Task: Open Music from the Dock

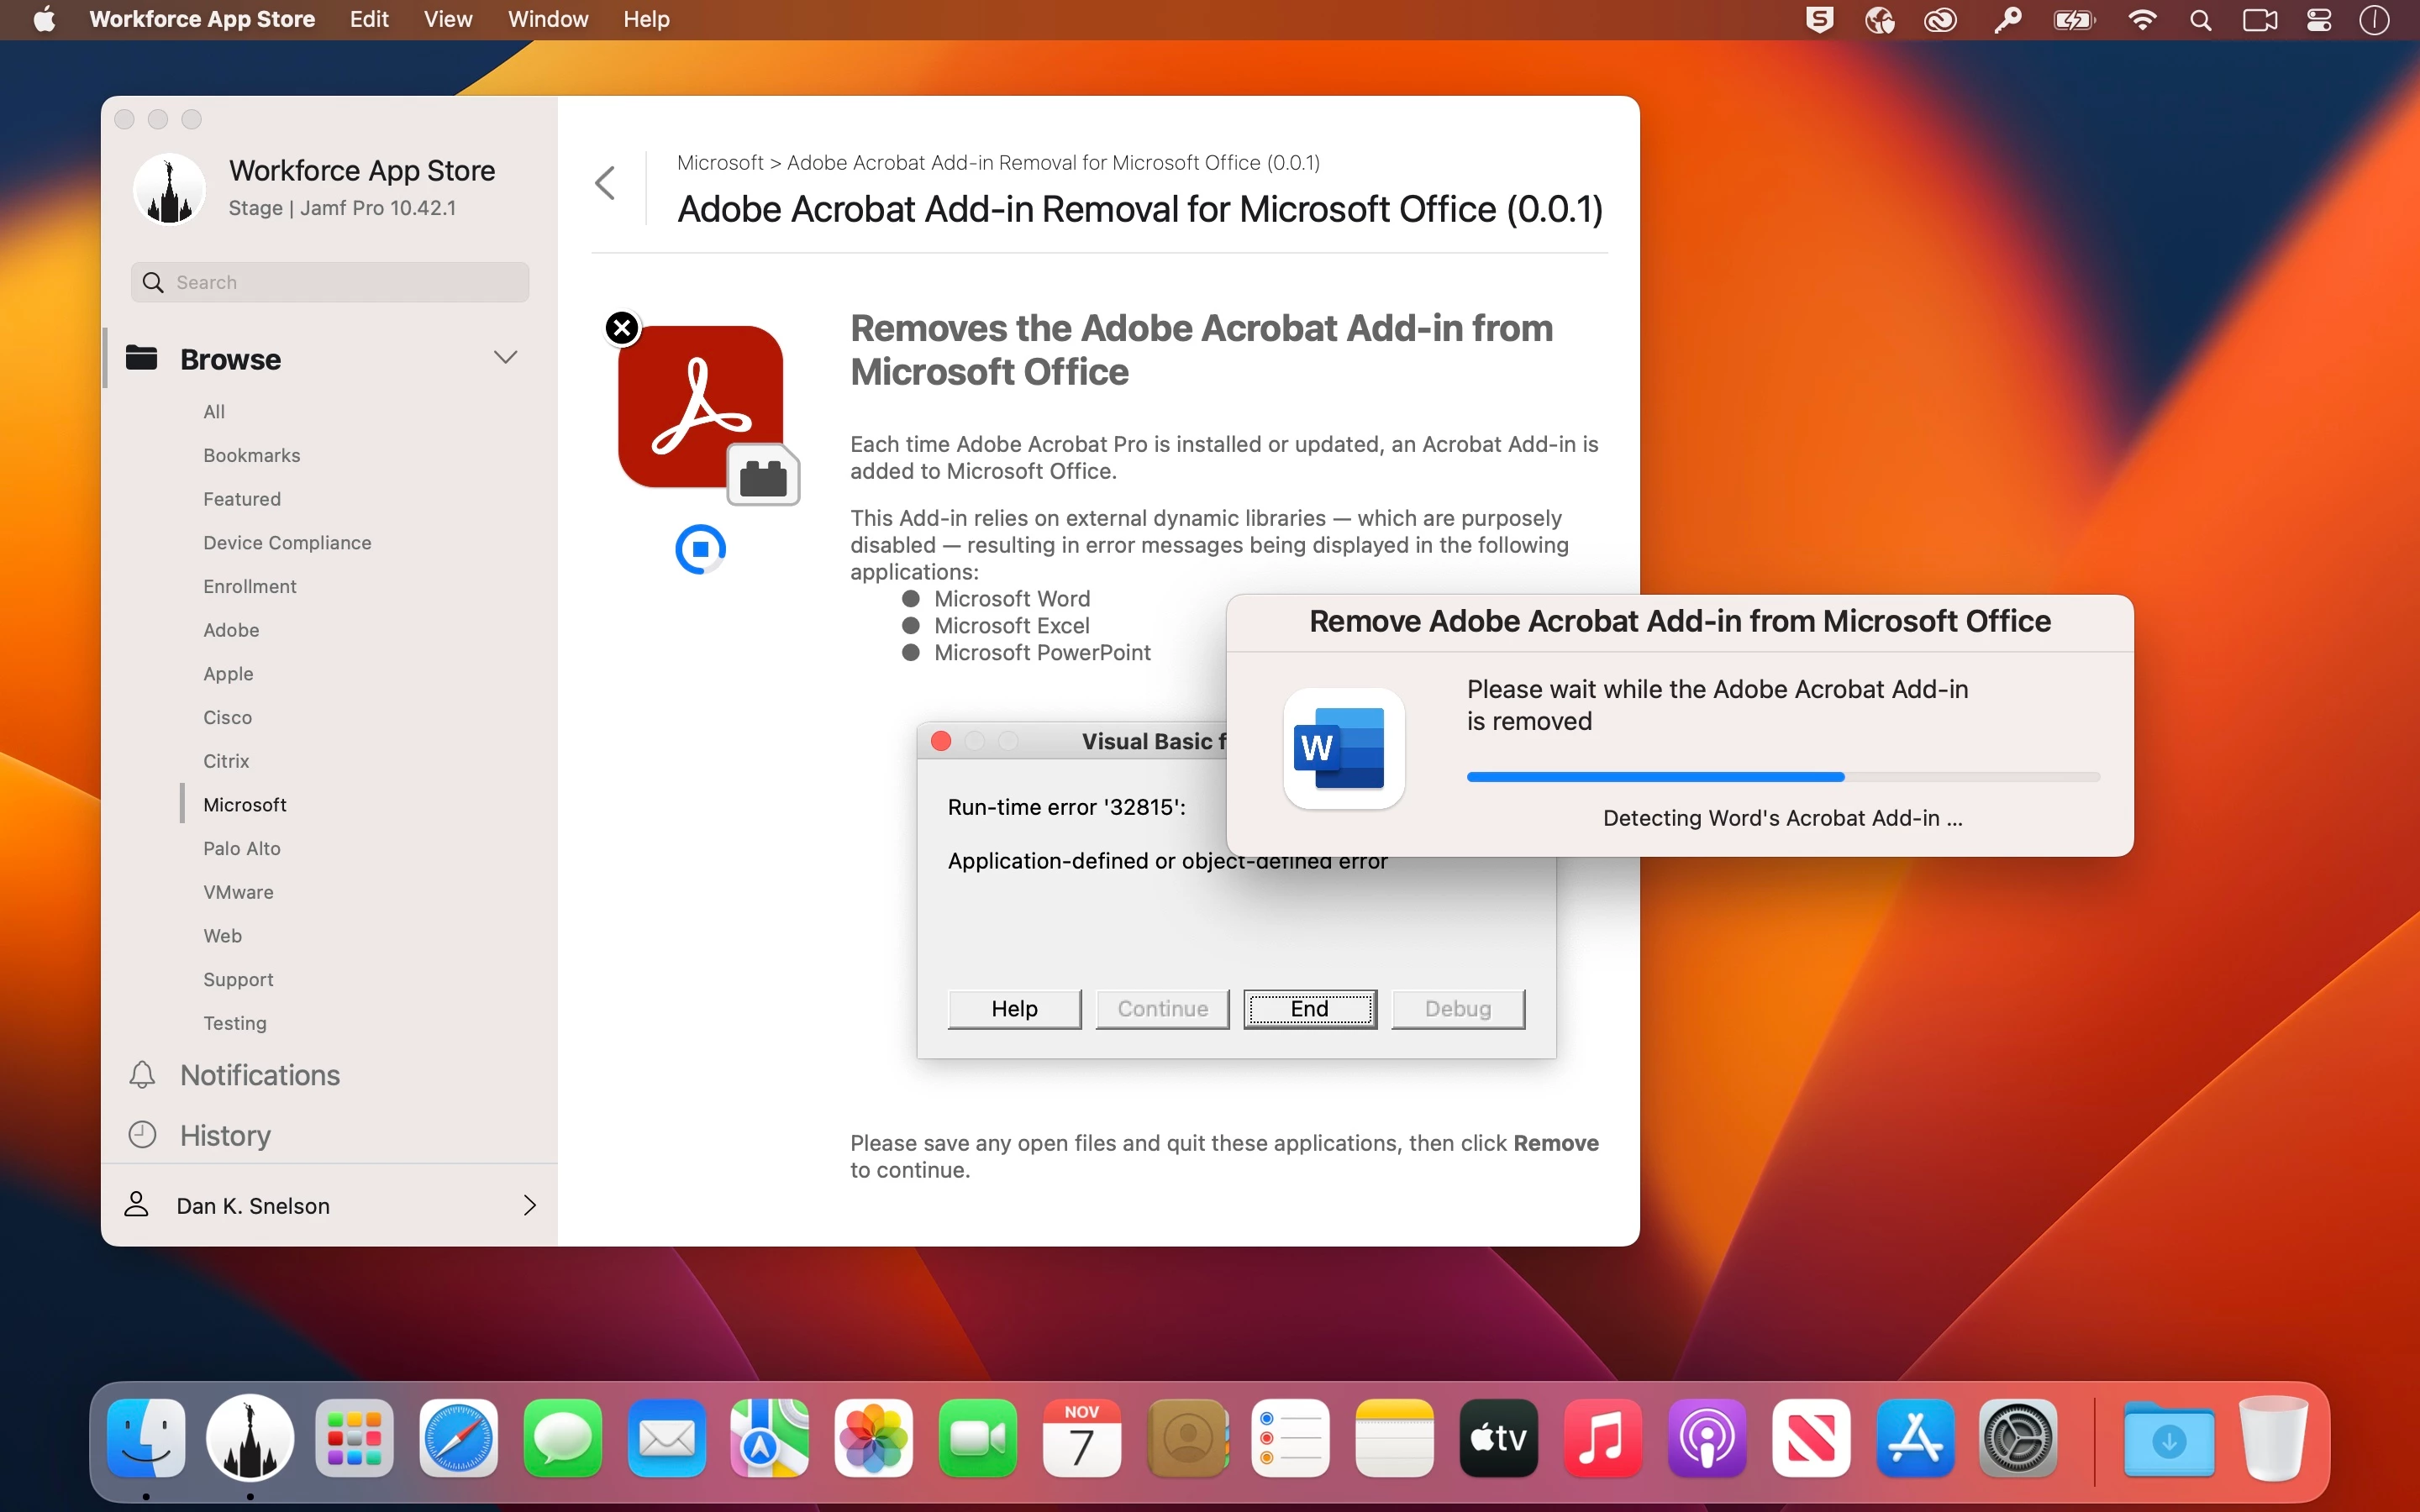Action: (1603, 1439)
